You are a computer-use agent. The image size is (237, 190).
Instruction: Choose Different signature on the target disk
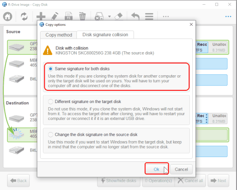click(50, 102)
